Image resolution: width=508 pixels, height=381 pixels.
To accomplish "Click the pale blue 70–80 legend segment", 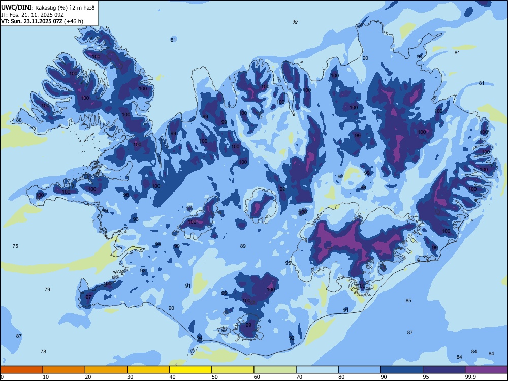I will click(317, 370).
